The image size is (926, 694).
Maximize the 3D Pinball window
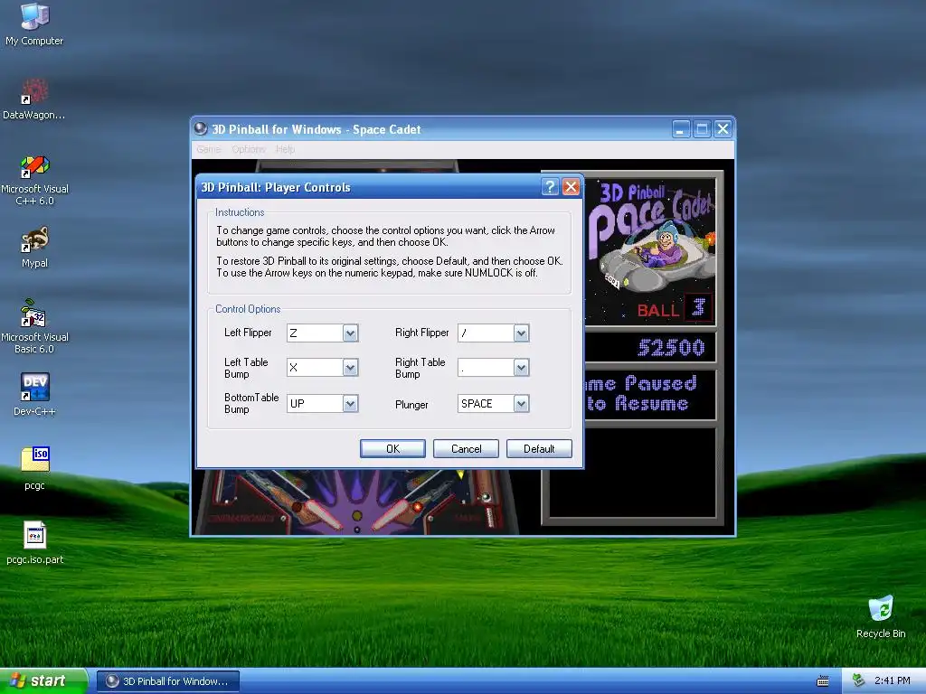click(702, 128)
